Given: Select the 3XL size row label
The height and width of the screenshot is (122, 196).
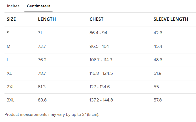Looking at the screenshot, I should (10, 100).
